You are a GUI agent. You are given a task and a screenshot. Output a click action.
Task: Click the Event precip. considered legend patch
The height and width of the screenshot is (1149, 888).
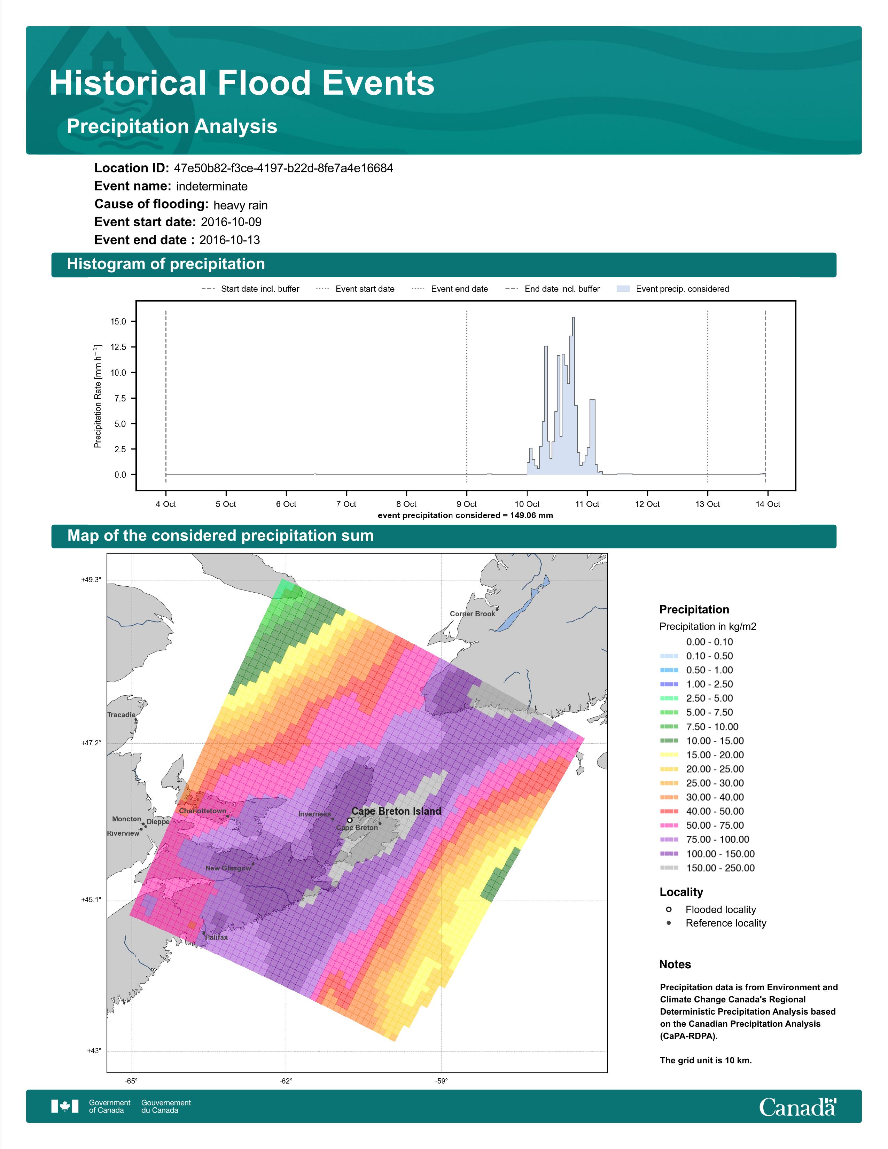point(623,289)
